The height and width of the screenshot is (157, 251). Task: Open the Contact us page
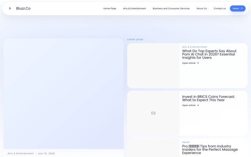coord(220,8)
